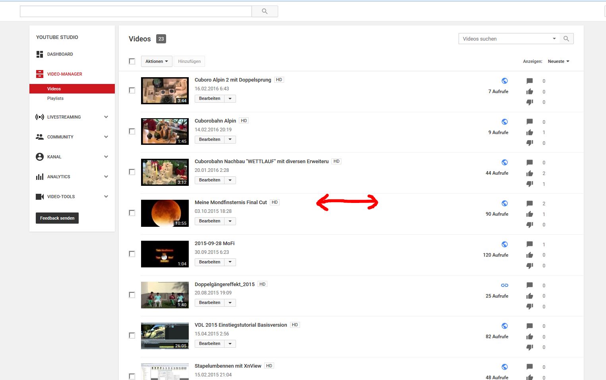
Task: Open the Neueste sort dropdown
Action: (558, 61)
